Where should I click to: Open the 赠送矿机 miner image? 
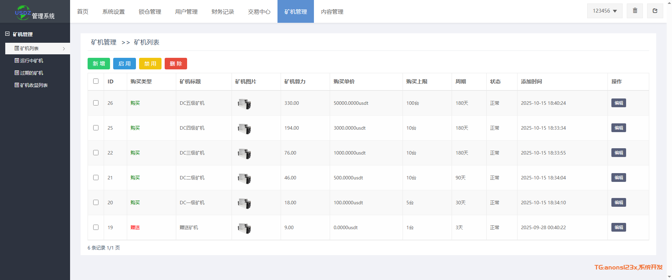pos(244,228)
